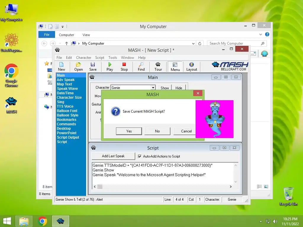Click the red Stop toolbar button
This screenshot has height=227, width=303.
coord(124,67)
